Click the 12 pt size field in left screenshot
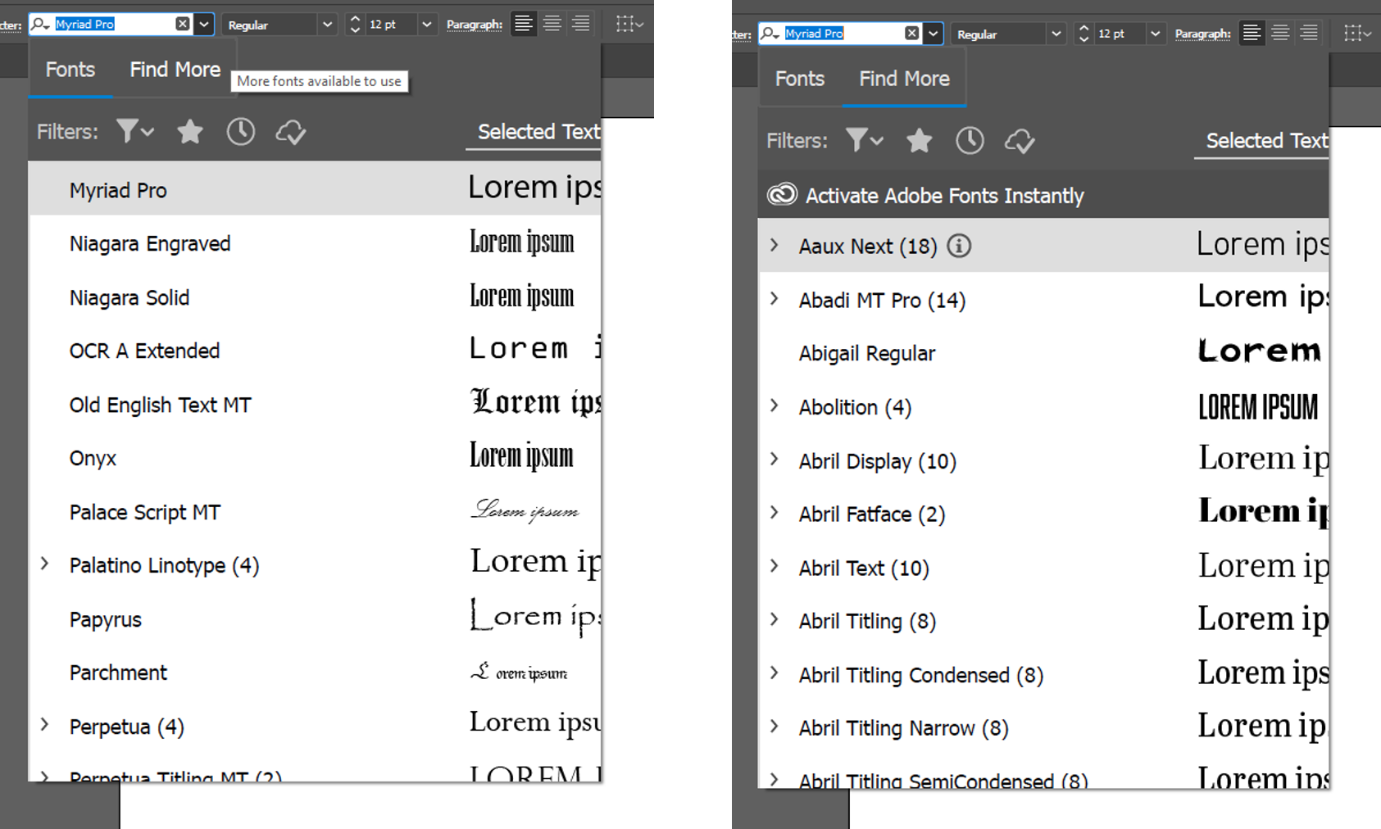 tap(390, 24)
